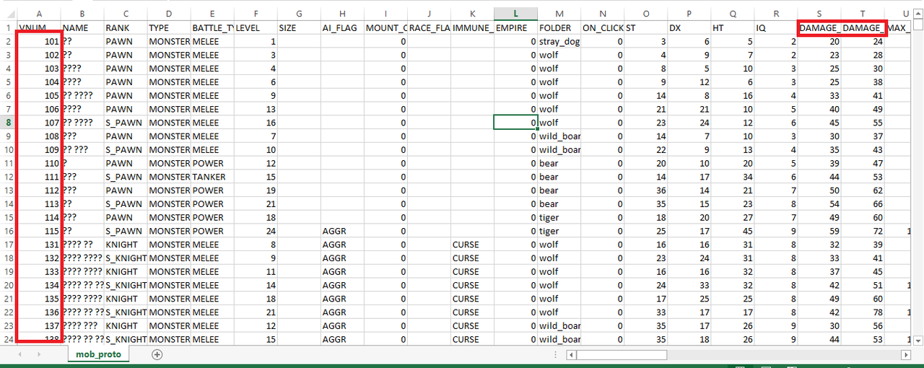This screenshot has width=924, height=368.
Task: Click VNUM cell 136
Action: coord(38,312)
